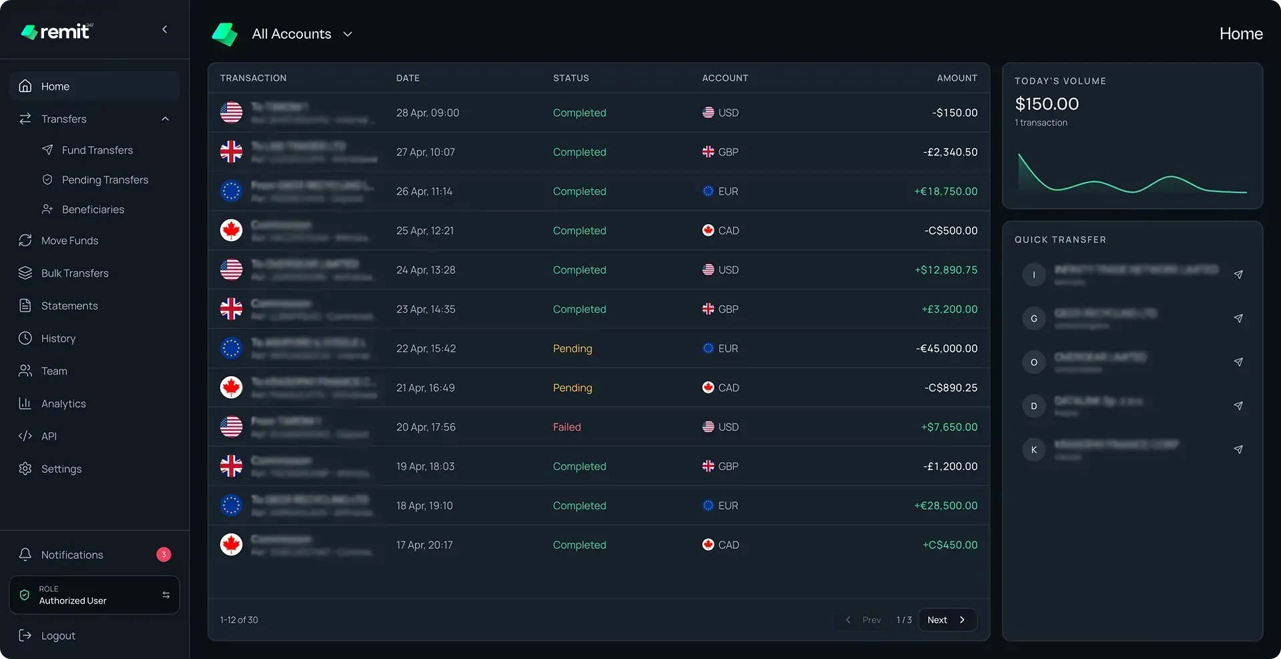This screenshot has height=659, width=1281.
Task: Click the Next page button
Action: tap(947, 620)
